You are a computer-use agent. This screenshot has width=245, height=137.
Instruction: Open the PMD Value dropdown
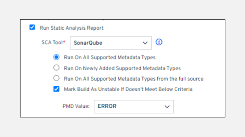tap(133, 106)
